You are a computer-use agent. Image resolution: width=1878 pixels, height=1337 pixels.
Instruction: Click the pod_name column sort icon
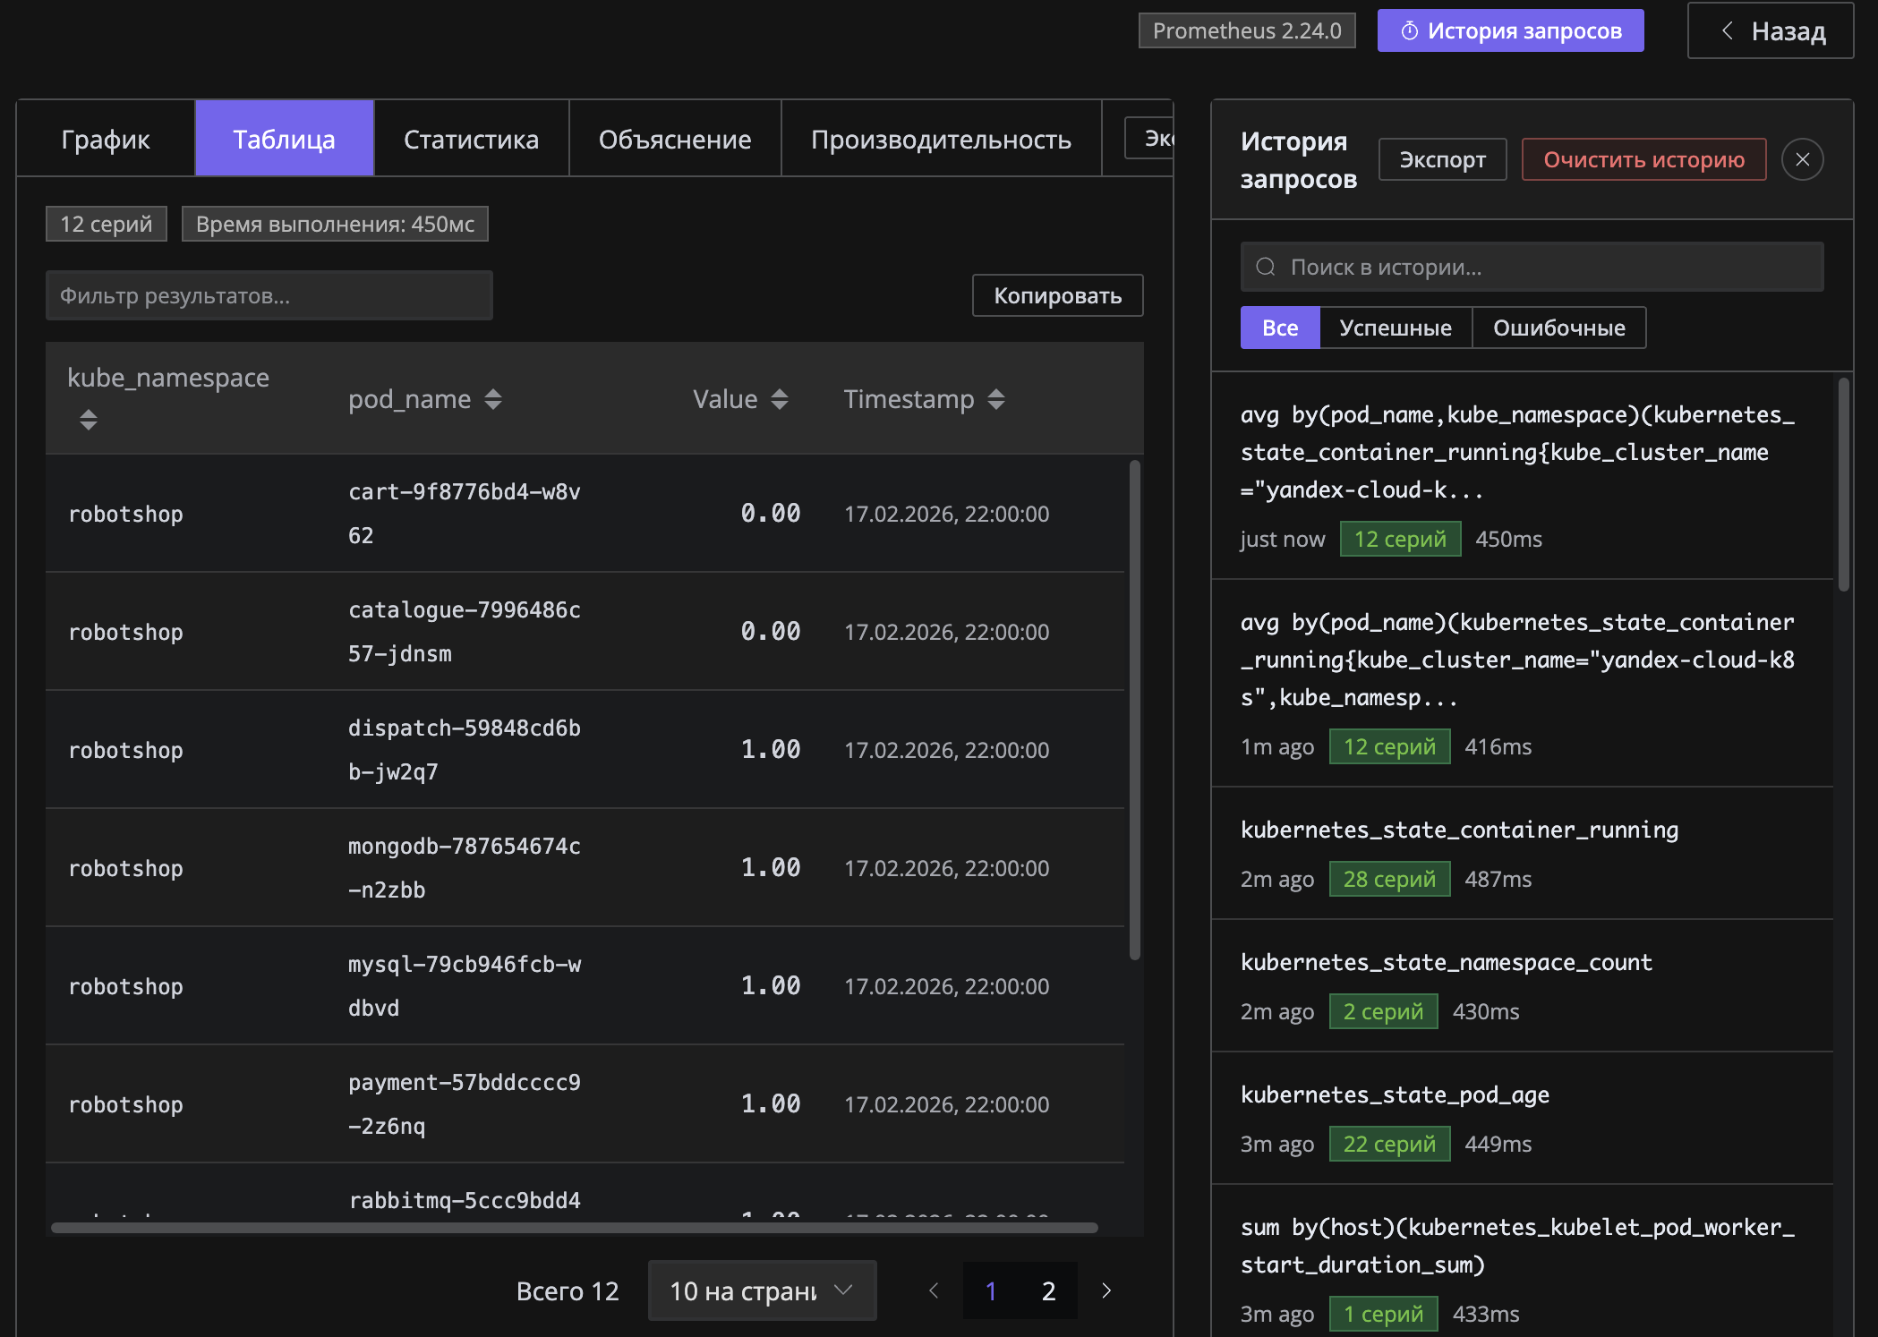point(493,399)
